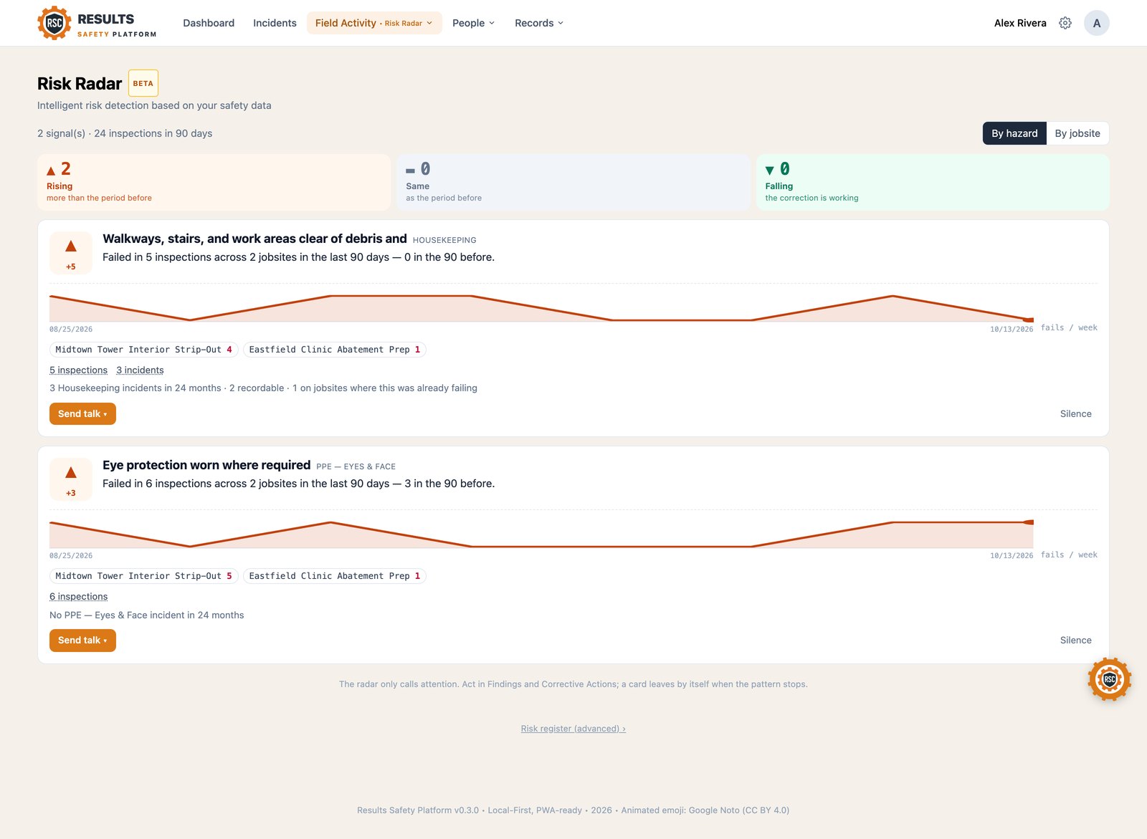The image size is (1147, 839).
Task: Open Send talk dropdown on Eye protection card
Action: tap(82, 640)
